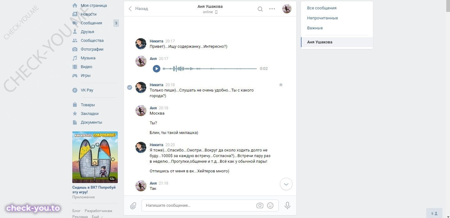
Task: Mark Никита 20:18 message as important star
Action: click(281, 85)
